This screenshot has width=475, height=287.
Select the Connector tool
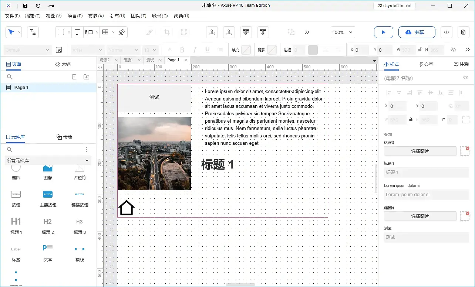[x=33, y=32]
